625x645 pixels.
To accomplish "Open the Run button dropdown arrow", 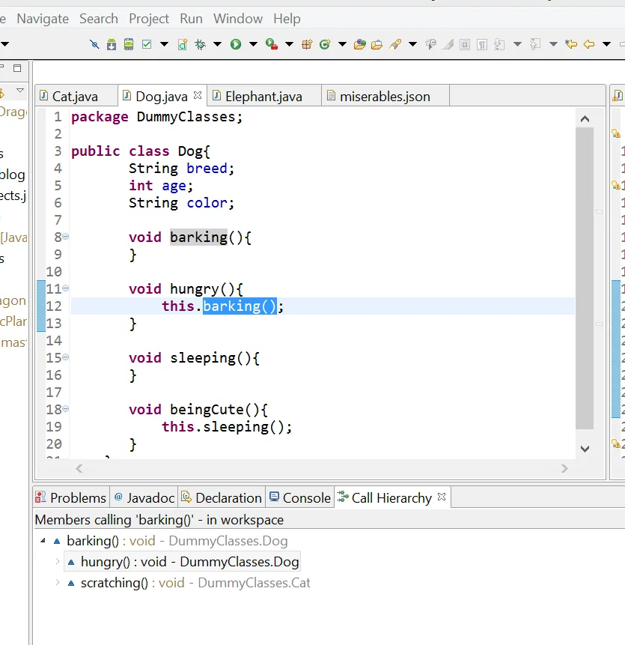I will tap(252, 44).
